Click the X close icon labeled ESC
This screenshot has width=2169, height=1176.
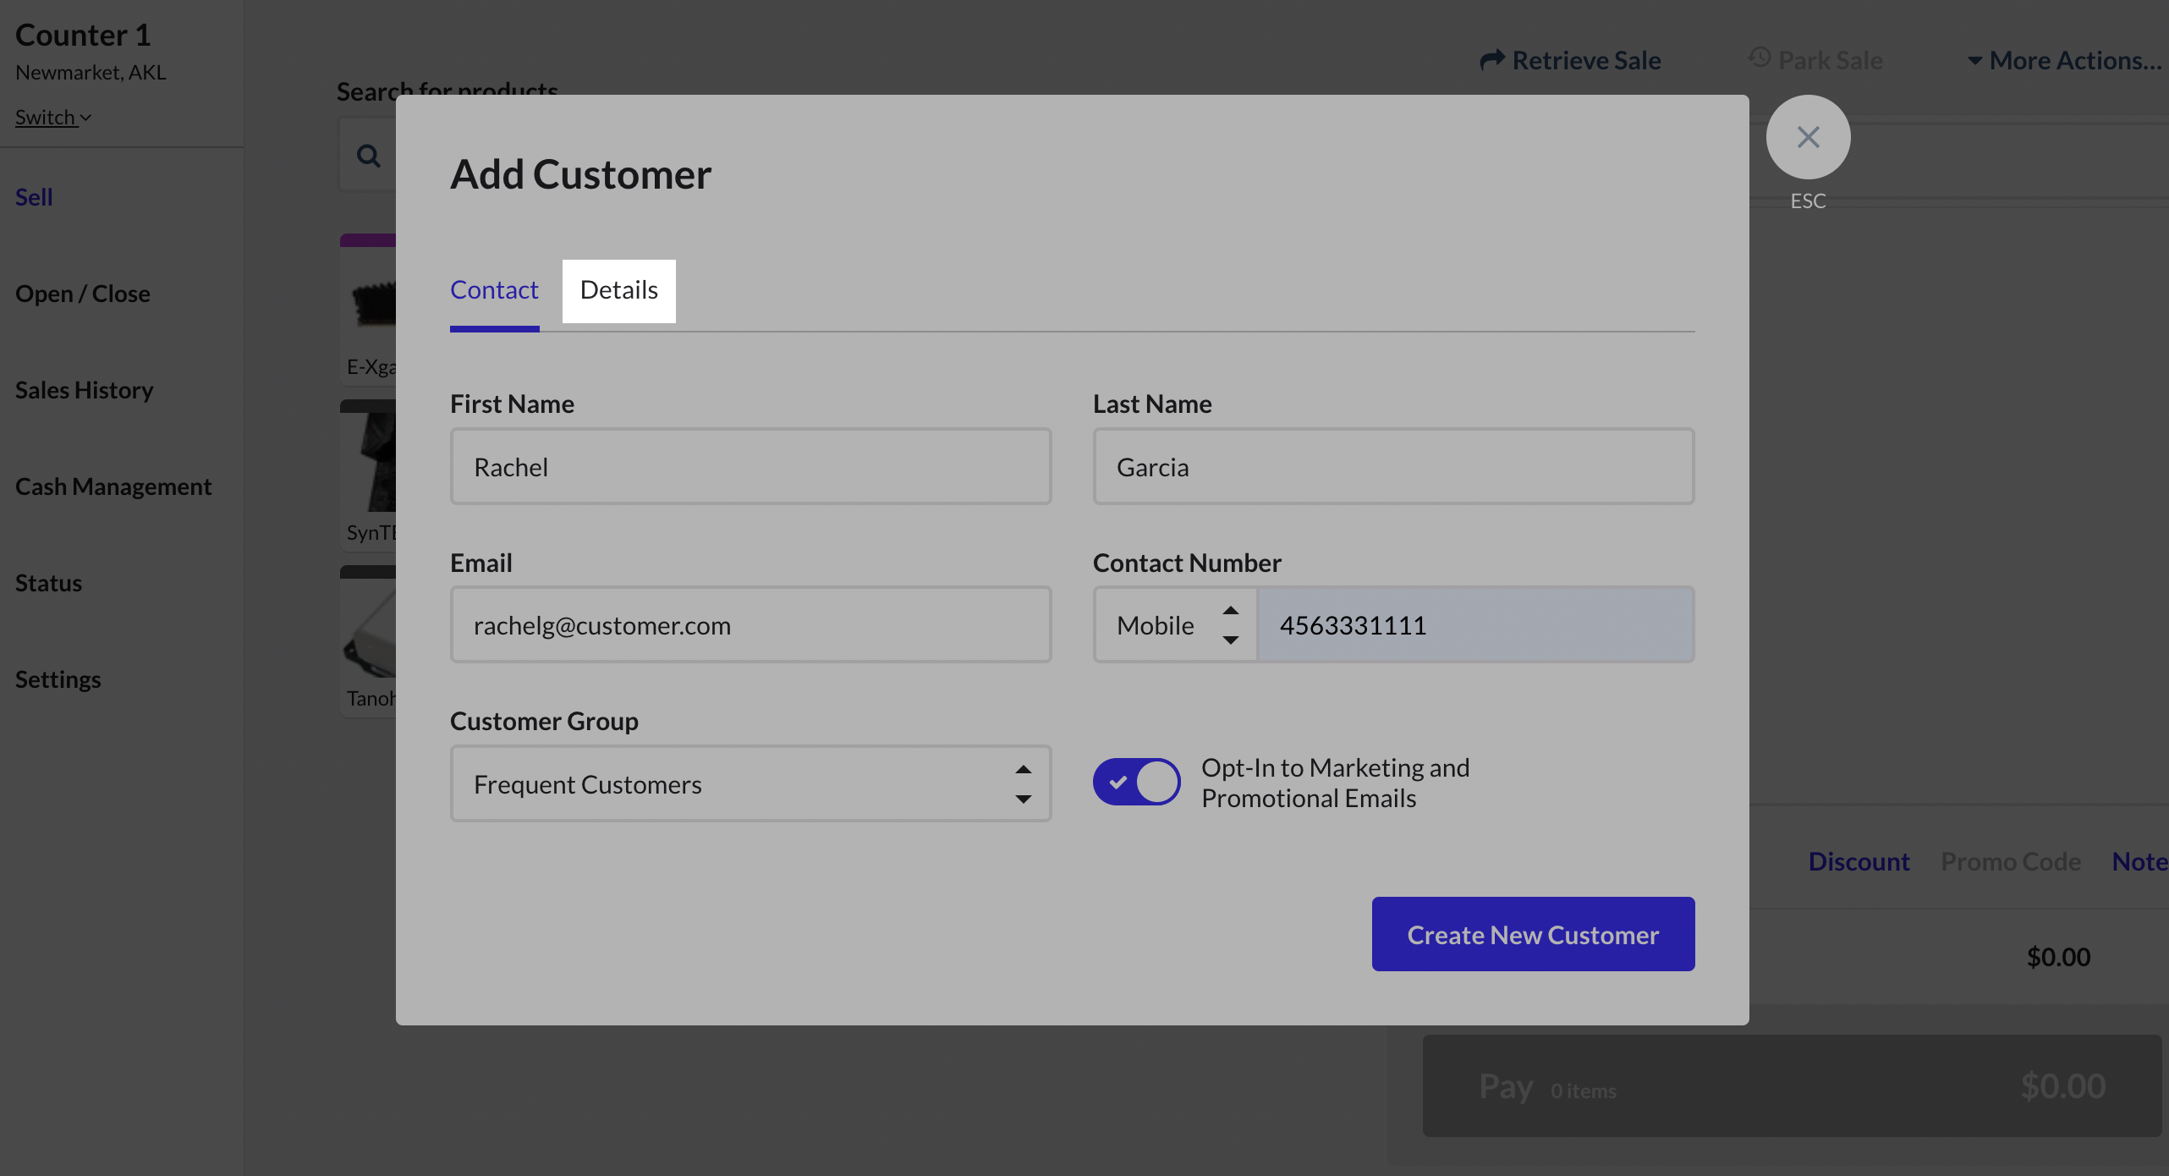tap(1808, 137)
